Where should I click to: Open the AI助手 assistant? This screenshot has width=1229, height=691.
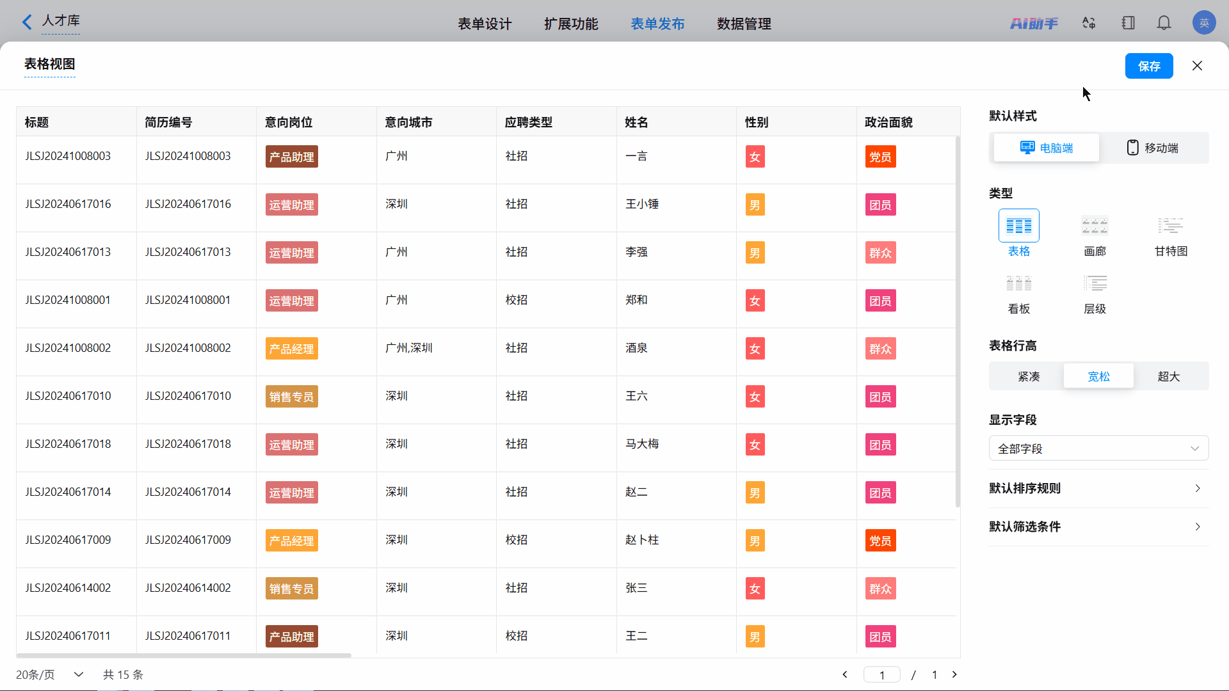click(x=1034, y=24)
